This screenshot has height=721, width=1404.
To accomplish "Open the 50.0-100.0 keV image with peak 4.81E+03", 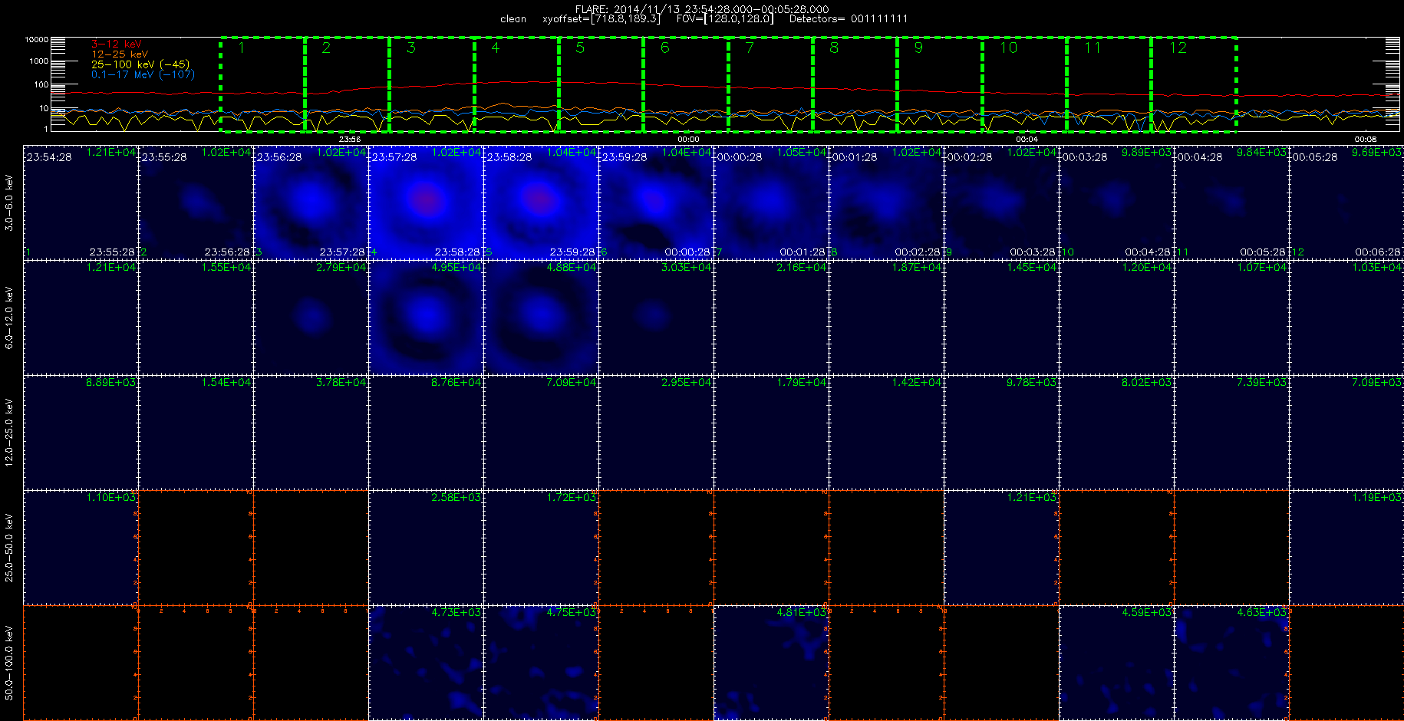I will point(771,662).
